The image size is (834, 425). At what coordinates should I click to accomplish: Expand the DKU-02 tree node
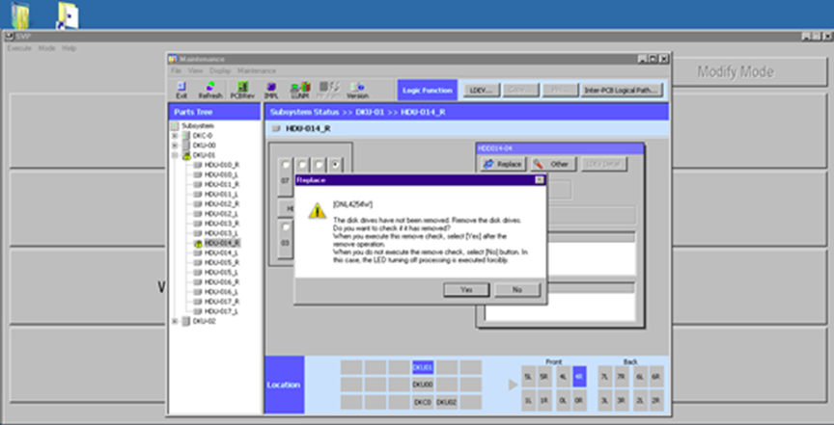pos(175,321)
